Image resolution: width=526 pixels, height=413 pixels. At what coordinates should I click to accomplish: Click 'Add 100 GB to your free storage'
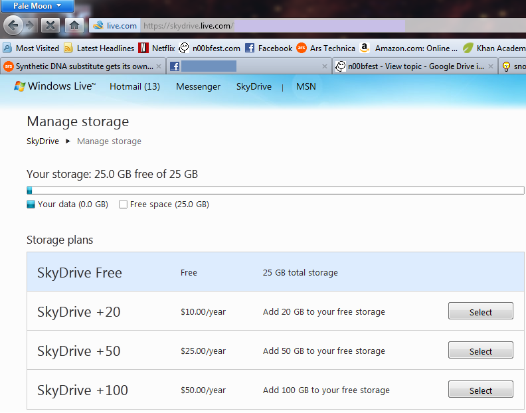click(326, 390)
